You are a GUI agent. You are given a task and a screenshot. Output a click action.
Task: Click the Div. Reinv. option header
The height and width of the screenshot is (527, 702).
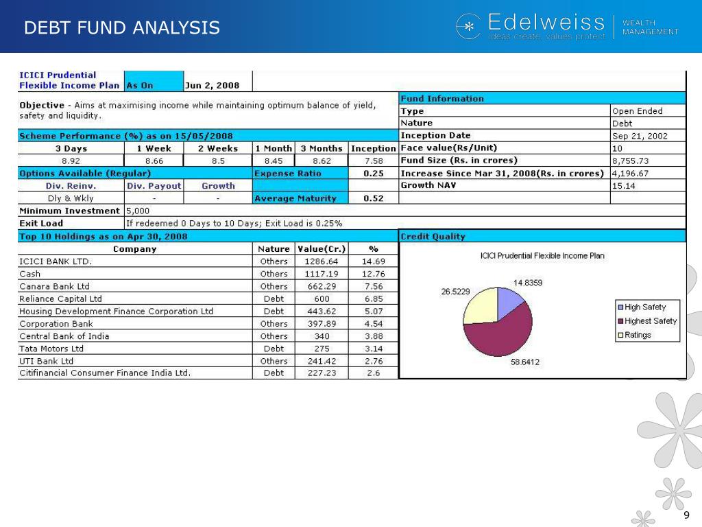[71, 185]
